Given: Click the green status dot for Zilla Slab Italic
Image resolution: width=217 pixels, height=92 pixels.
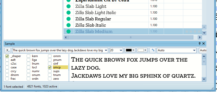Looking at the screenshot, I should [x=69, y=25].
